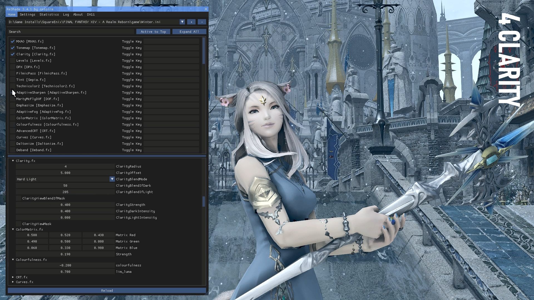Set the AdaptiveSharpen Toggle Key field
Screen dimensions: 534x300
[x=171, y=92]
